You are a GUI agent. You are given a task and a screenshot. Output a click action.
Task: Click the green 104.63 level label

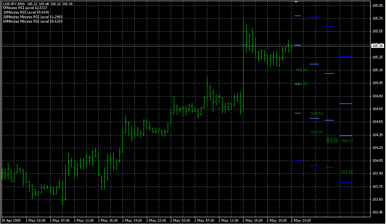[x=317, y=114]
